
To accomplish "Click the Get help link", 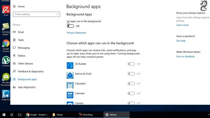I will tap(181, 41).
